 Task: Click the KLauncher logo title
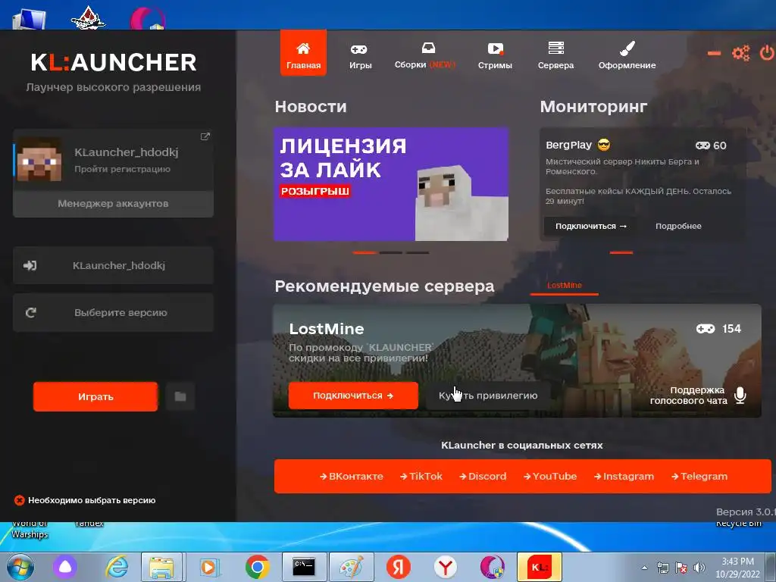(x=114, y=63)
